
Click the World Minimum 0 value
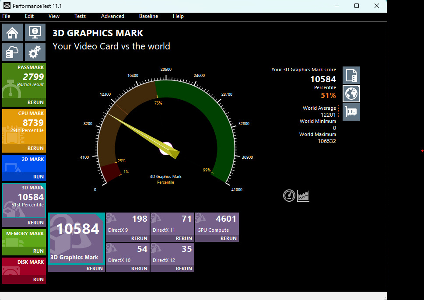[334, 128]
